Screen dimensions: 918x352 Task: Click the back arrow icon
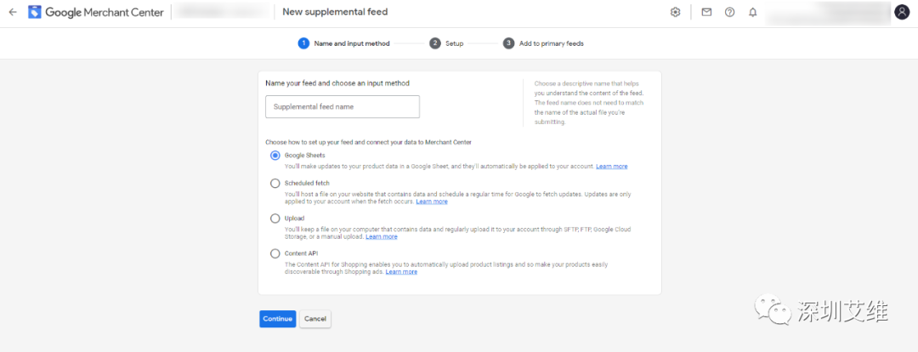coord(12,12)
